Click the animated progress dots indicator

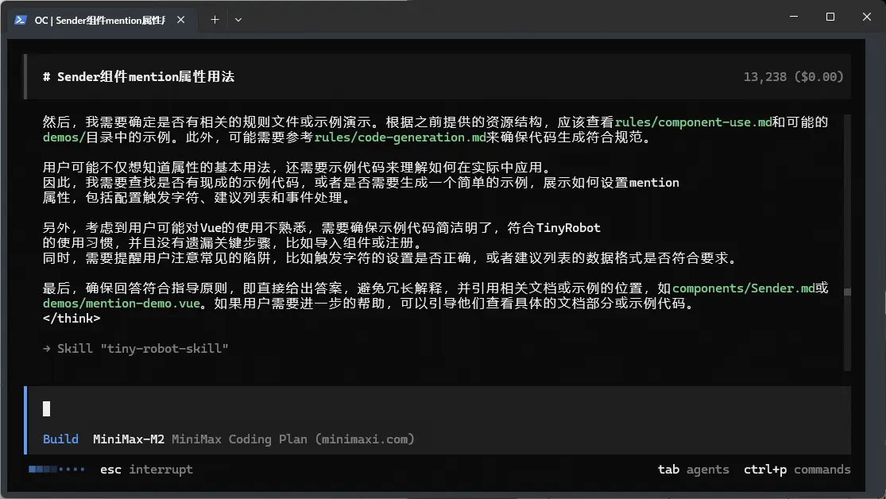click(x=56, y=469)
